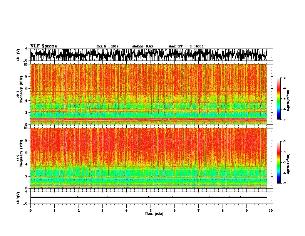Viewport: 305px width, 236px height.
Task: Click the "5" minute tick on time axis
Action: coord(151,211)
